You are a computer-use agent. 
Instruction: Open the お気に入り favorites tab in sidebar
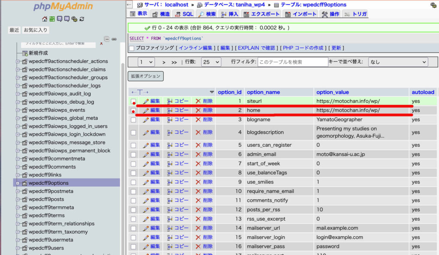(x=35, y=30)
